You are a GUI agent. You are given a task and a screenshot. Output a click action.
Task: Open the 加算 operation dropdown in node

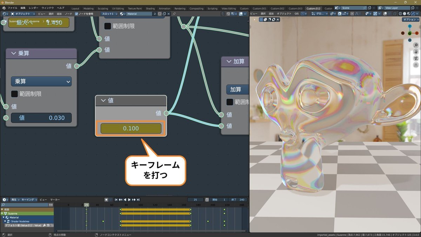pyautogui.click(x=238, y=90)
